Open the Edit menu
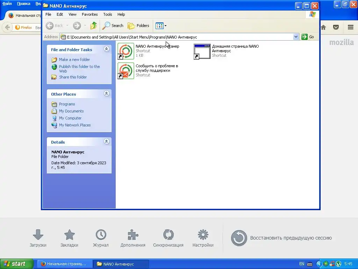The image size is (358, 269). (60, 14)
